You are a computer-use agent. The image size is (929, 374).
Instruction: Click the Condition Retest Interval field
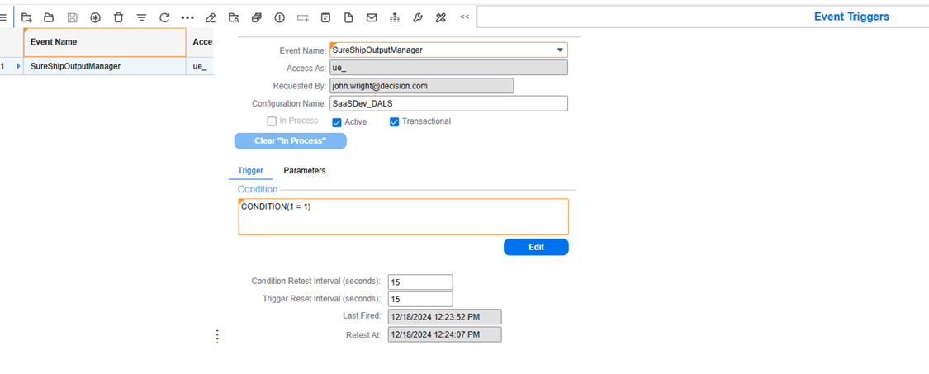[x=419, y=282]
